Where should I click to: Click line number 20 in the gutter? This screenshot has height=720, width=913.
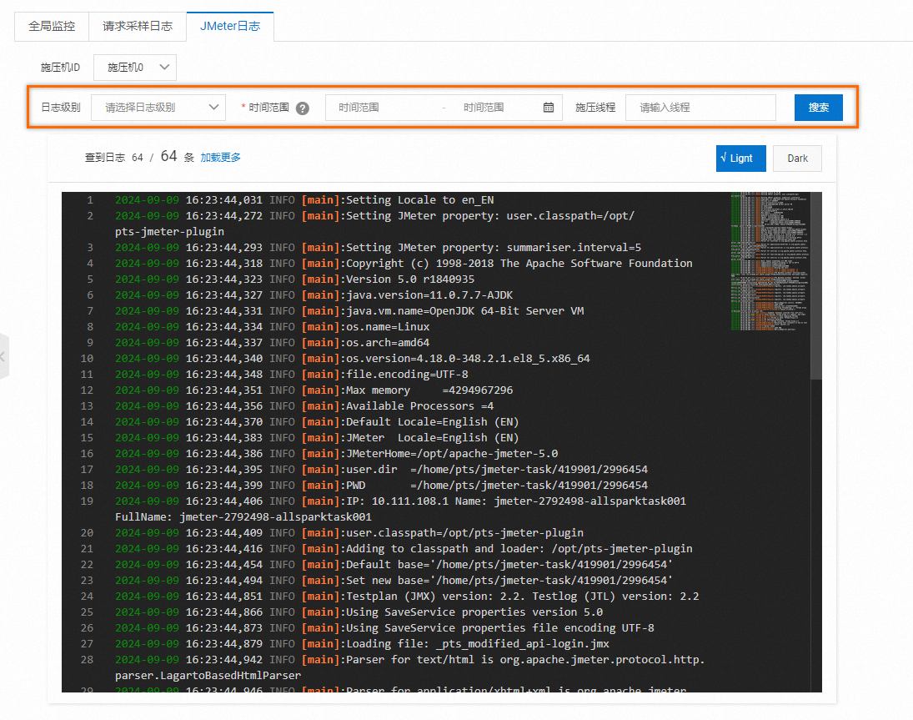click(x=87, y=532)
